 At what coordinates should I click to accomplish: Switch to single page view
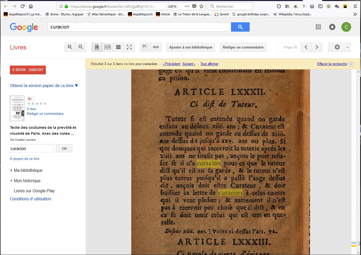(x=97, y=47)
